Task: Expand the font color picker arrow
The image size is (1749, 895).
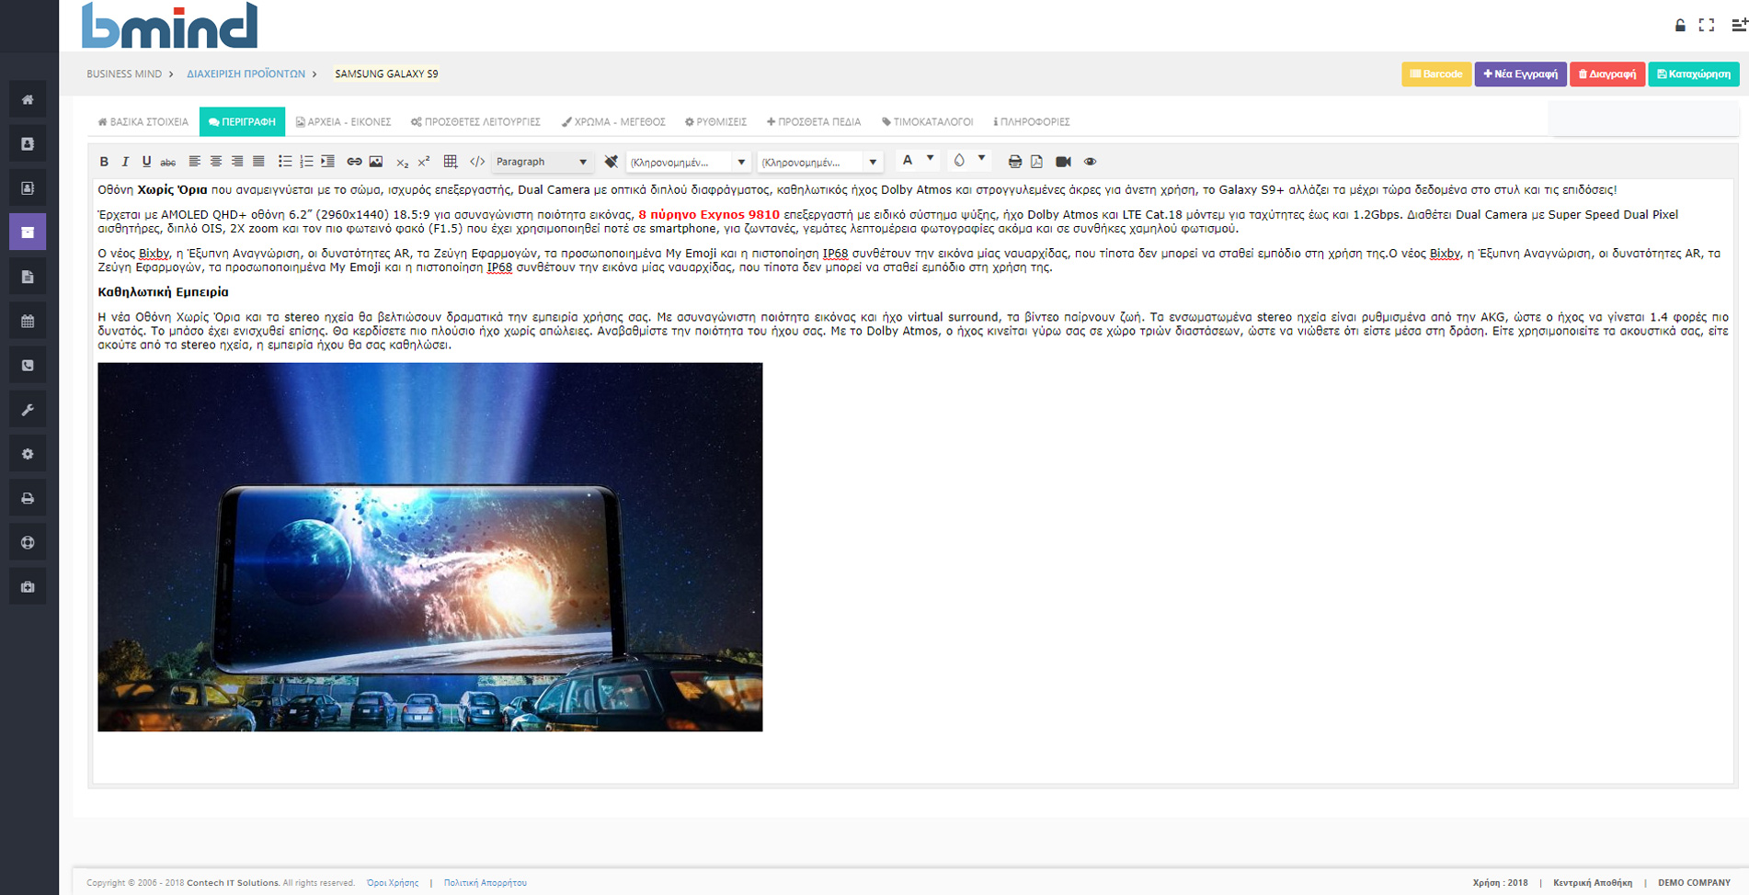Action: click(x=930, y=159)
